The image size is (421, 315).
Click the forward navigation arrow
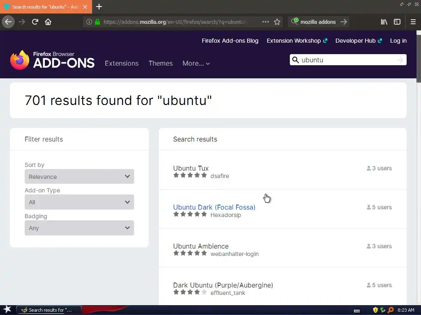click(x=22, y=22)
